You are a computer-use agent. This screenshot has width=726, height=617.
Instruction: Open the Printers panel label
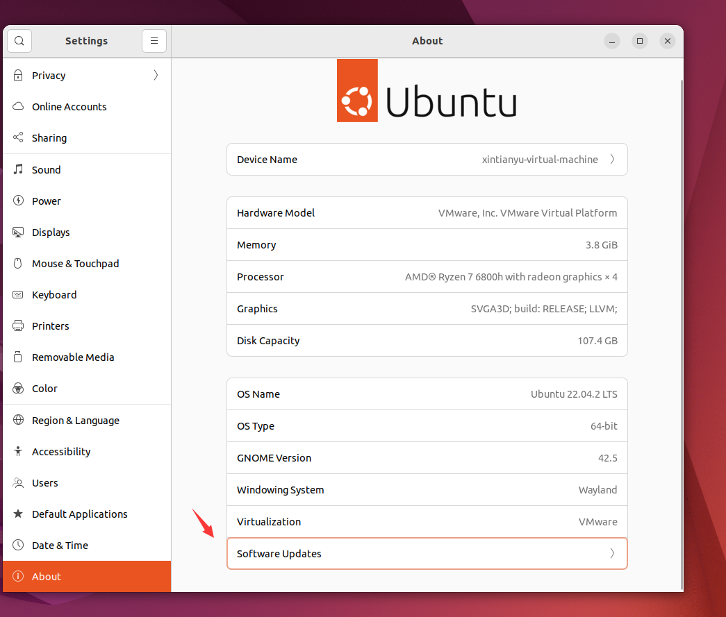(x=51, y=326)
